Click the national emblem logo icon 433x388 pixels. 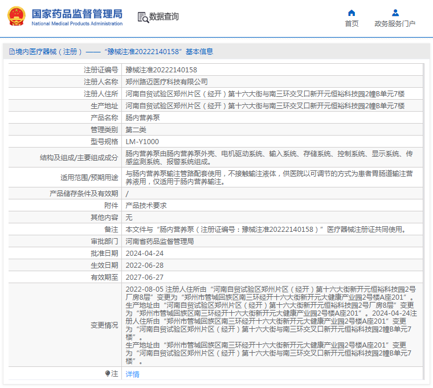click(17, 17)
